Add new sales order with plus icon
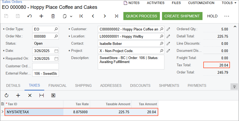The image size is (239, 121). [41, 16]
